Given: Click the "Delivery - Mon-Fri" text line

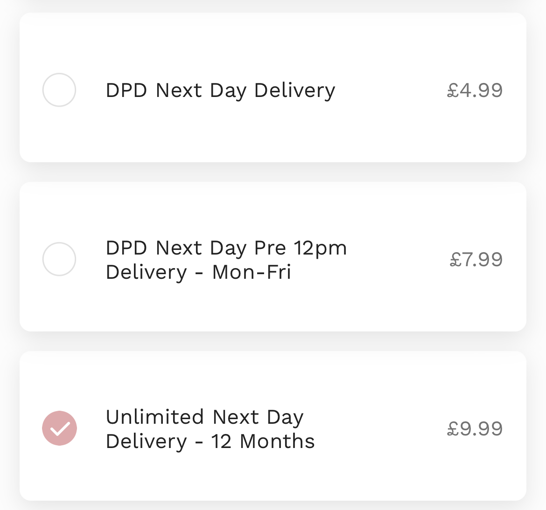Looking at the screenshot, I should (x=198, y=272).
